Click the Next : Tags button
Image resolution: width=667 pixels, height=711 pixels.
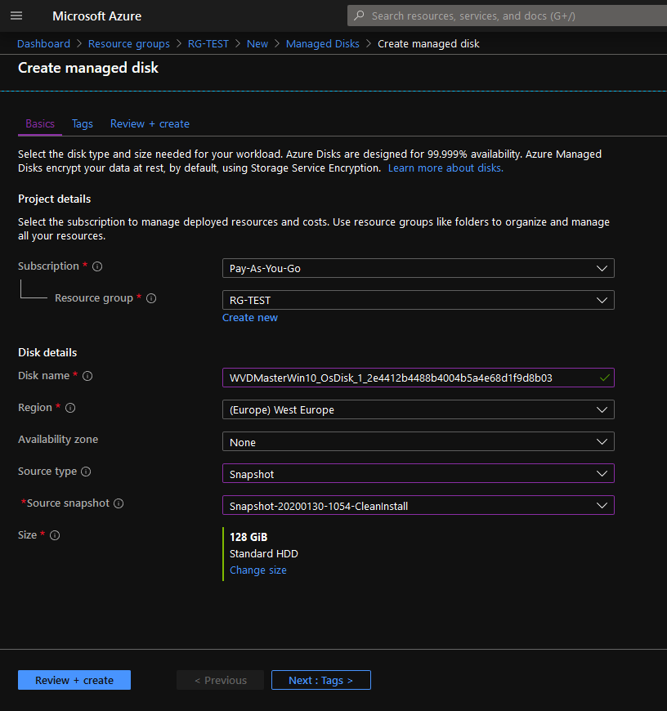[x=321, y=680]
